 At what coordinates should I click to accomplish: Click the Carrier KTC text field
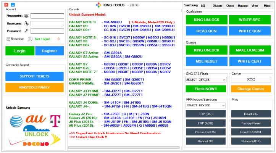pyautogui.click(x=251, y=79)
